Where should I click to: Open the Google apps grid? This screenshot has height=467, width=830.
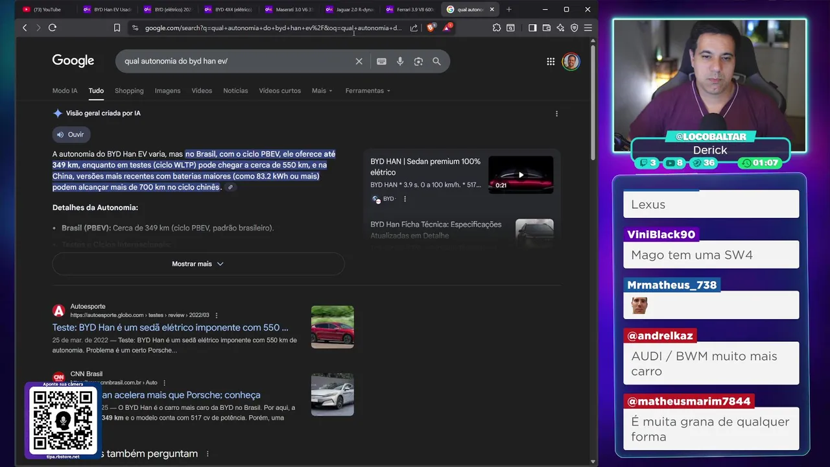coord(551,62)
